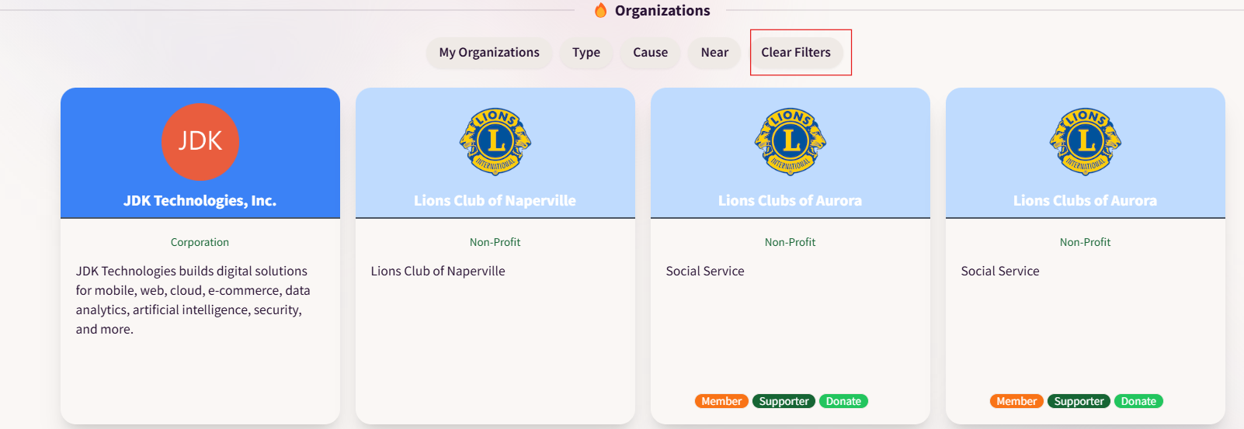Click the orange JDK circular logo
Viewport: 1244px width, 429px height.
200,142
